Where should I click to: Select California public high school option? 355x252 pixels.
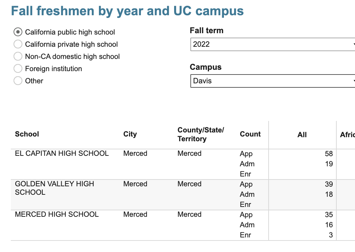coord(18,32)
